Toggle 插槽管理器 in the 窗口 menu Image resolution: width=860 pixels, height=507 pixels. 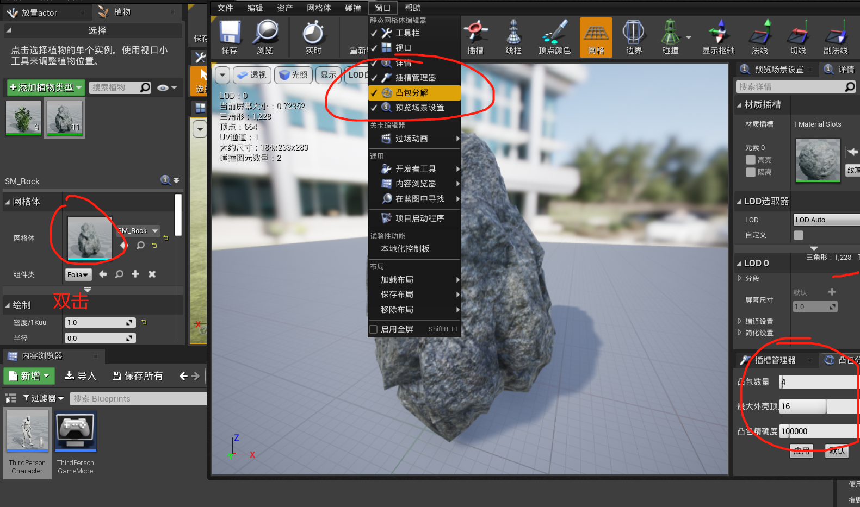tap(414, 78)
